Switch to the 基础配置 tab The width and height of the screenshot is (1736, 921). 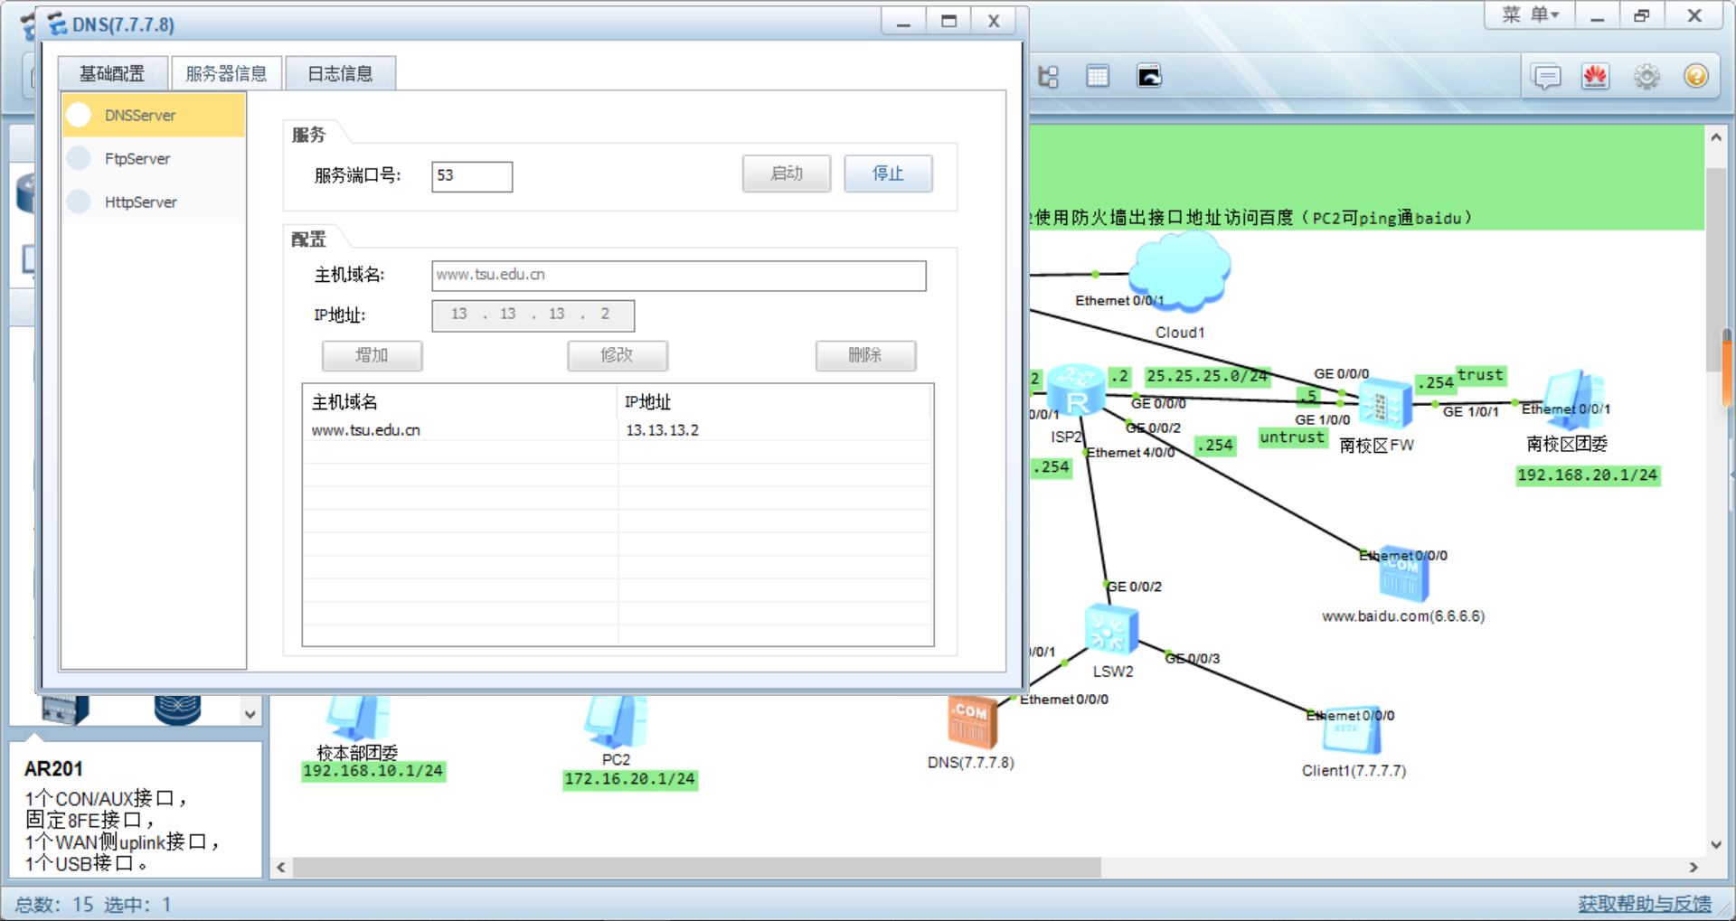pyautogui.click(x=112, y=73)
